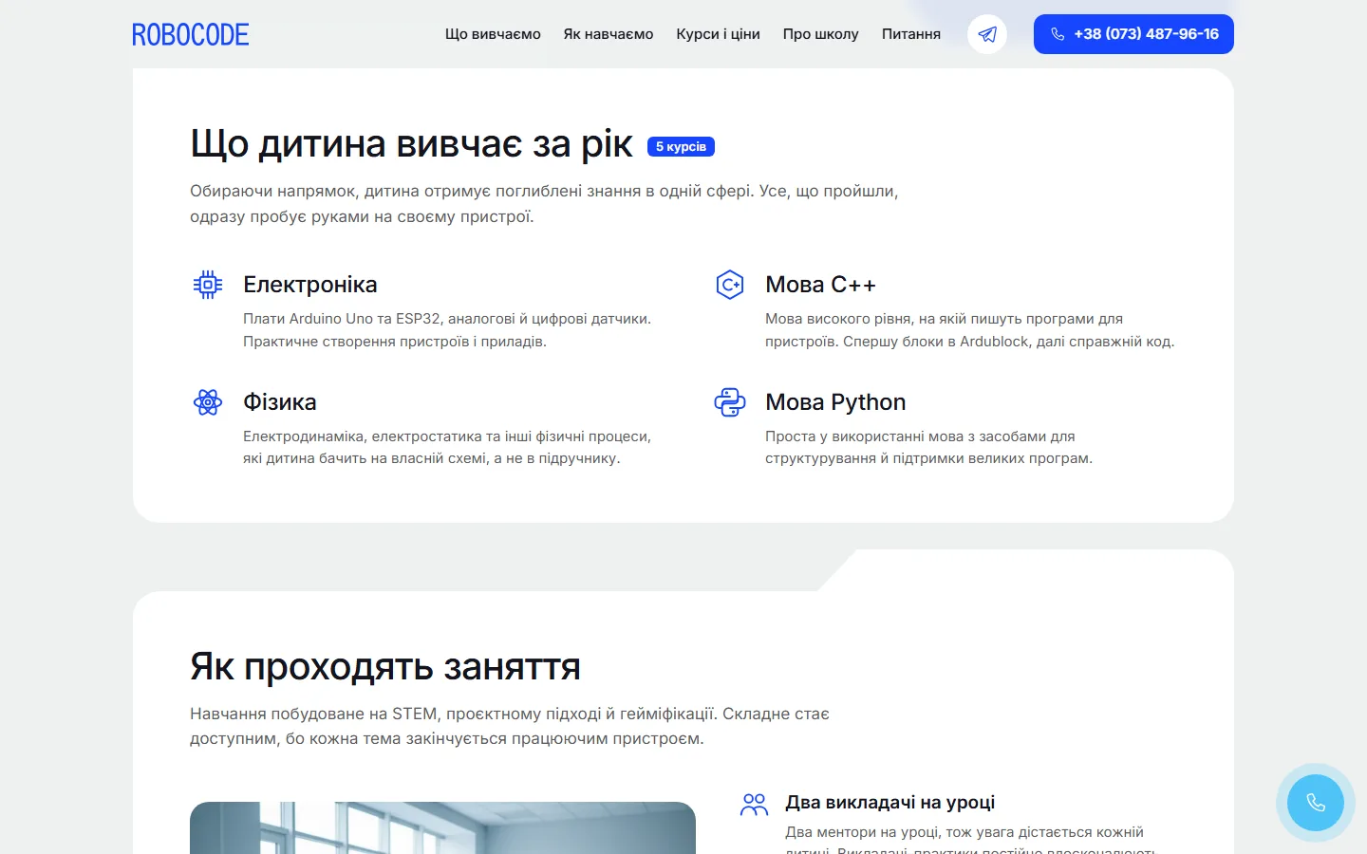Click the Мова C++ heading
1367x854 pixels.
820,285
